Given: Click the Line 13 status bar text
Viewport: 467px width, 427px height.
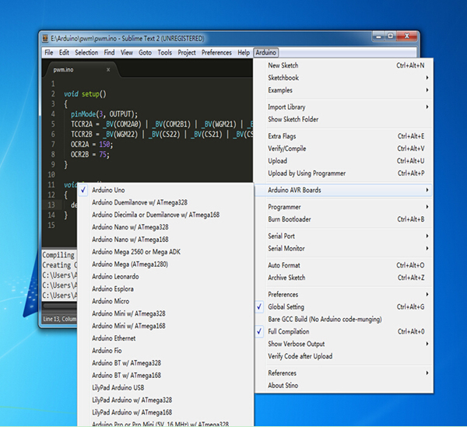Looking at the screenshot, I should (x=60, y=319).
